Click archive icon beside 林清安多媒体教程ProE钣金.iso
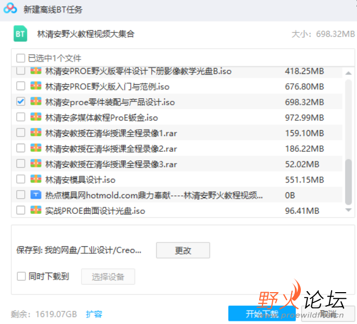This screenshot has width=357, height=324. pyautogui.click(x=36, y=117)
